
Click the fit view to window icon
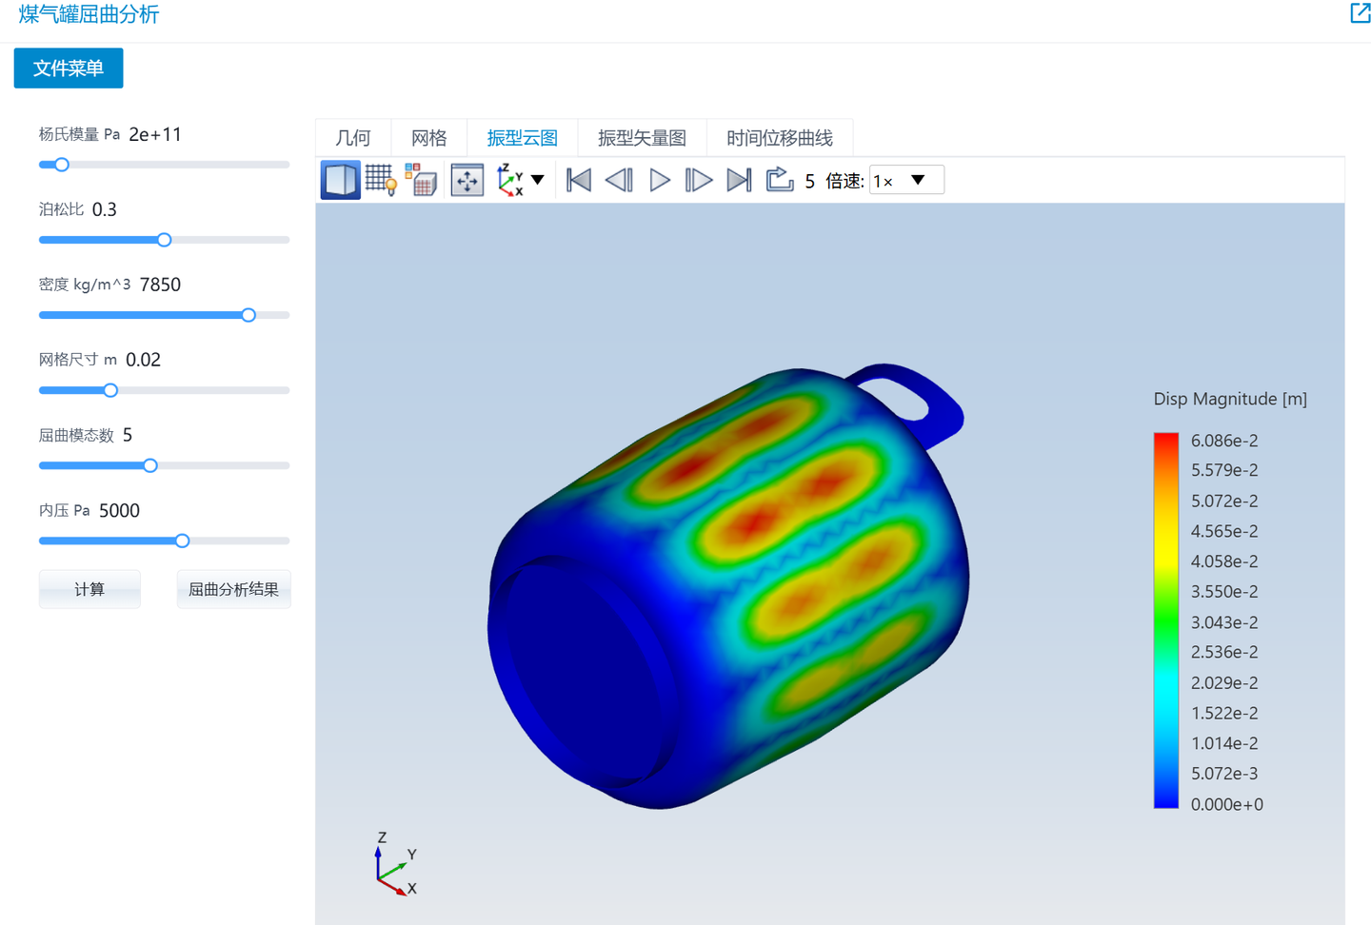tap(467, 180)
